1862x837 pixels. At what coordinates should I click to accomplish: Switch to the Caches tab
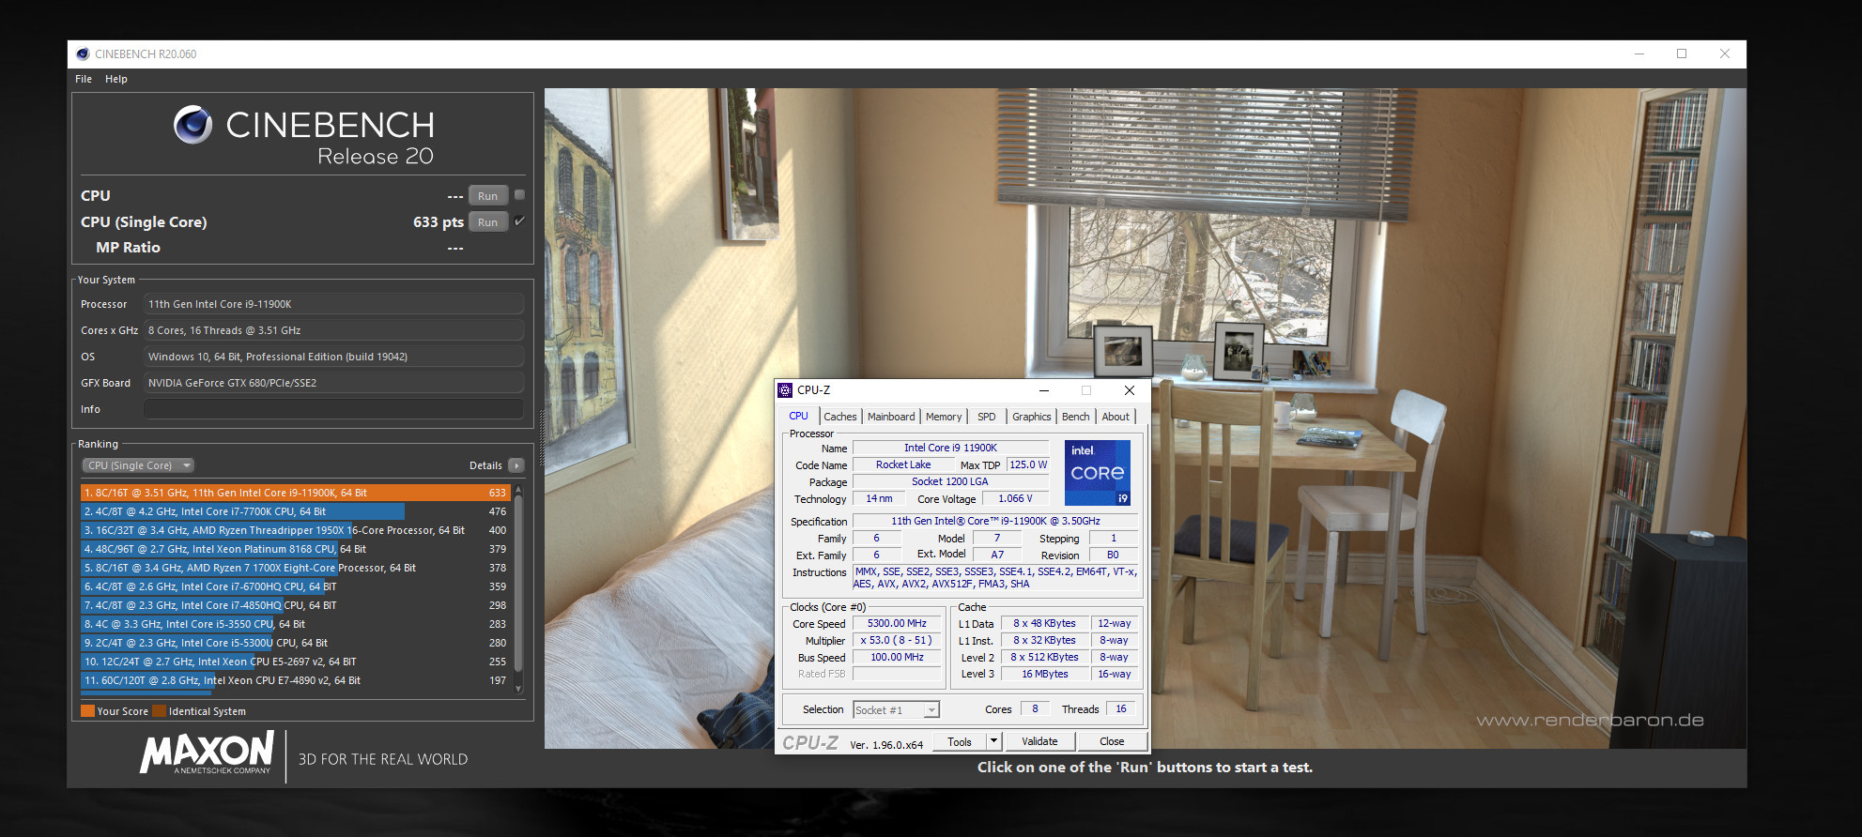click(x=840, y=417)
